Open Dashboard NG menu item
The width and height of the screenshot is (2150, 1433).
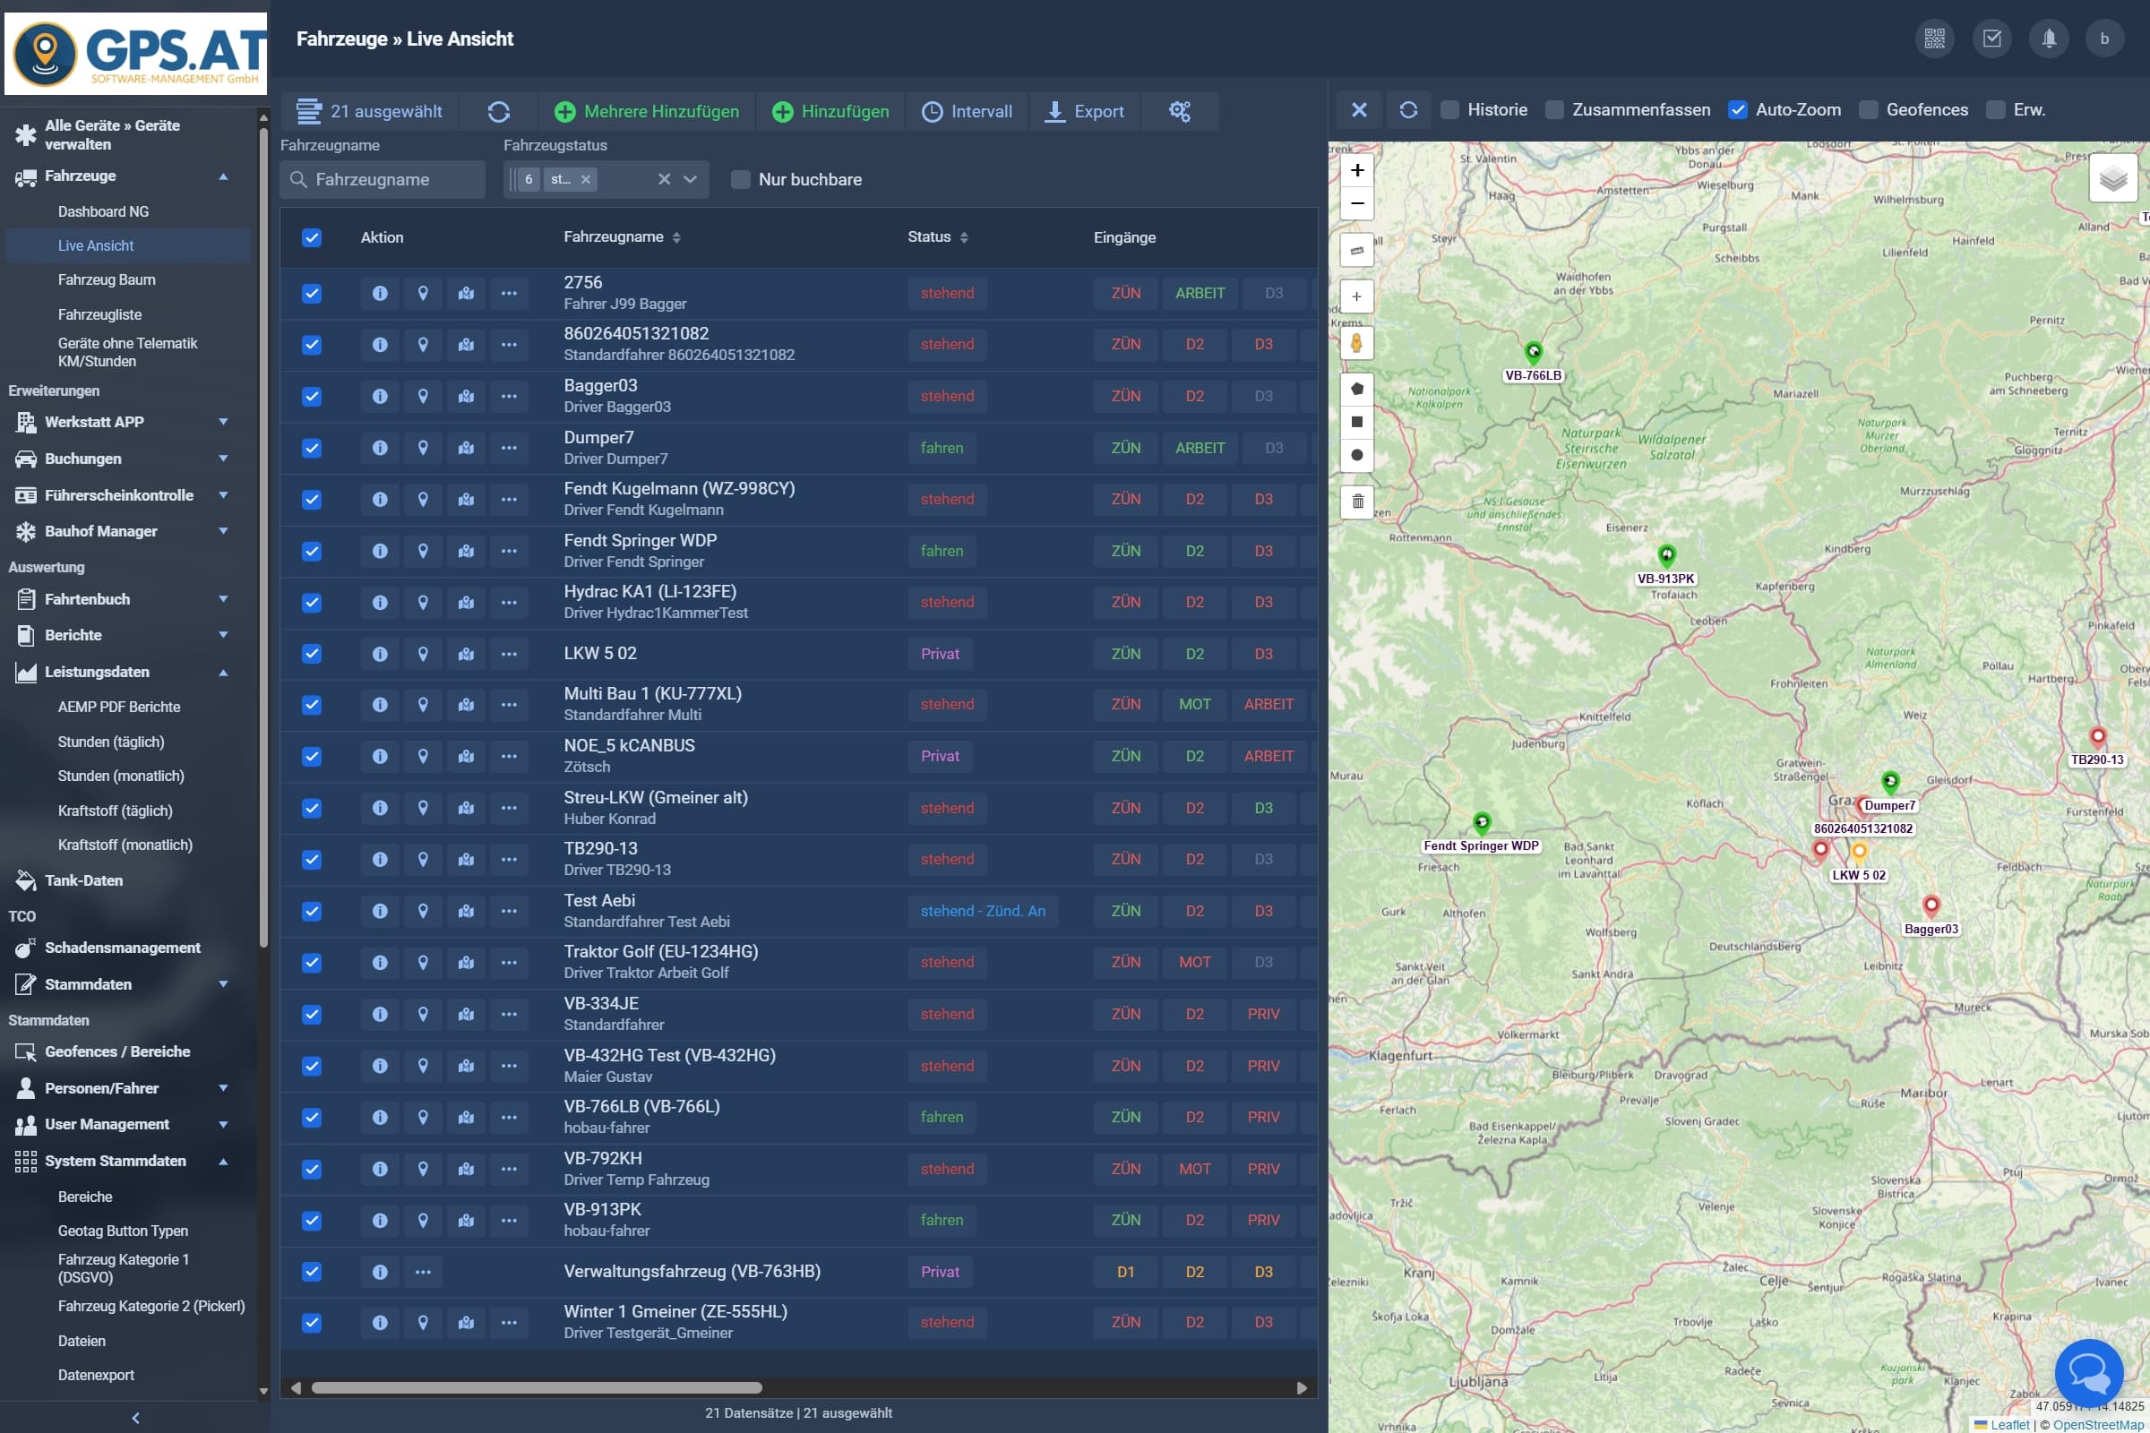coord(103,211)
